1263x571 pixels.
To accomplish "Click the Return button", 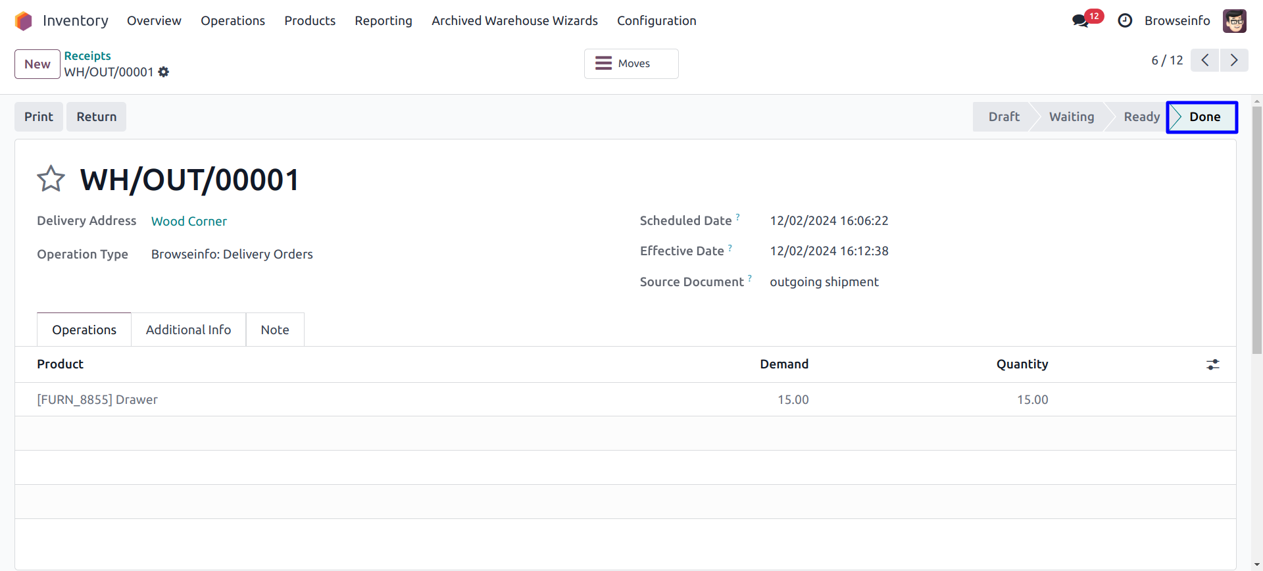I will (x=96, y=117).
